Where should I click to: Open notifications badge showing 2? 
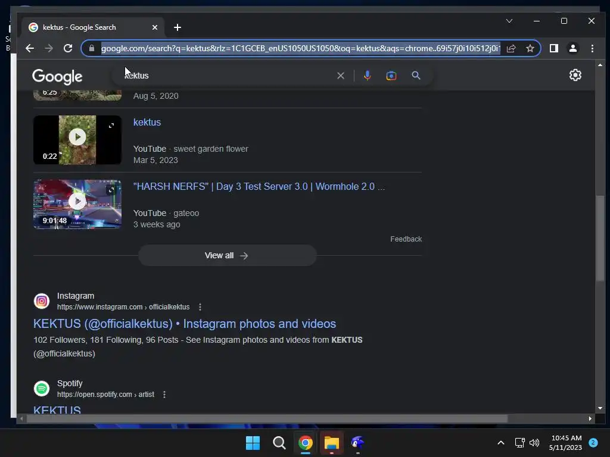pyautogui.click(x=593, y=443)
